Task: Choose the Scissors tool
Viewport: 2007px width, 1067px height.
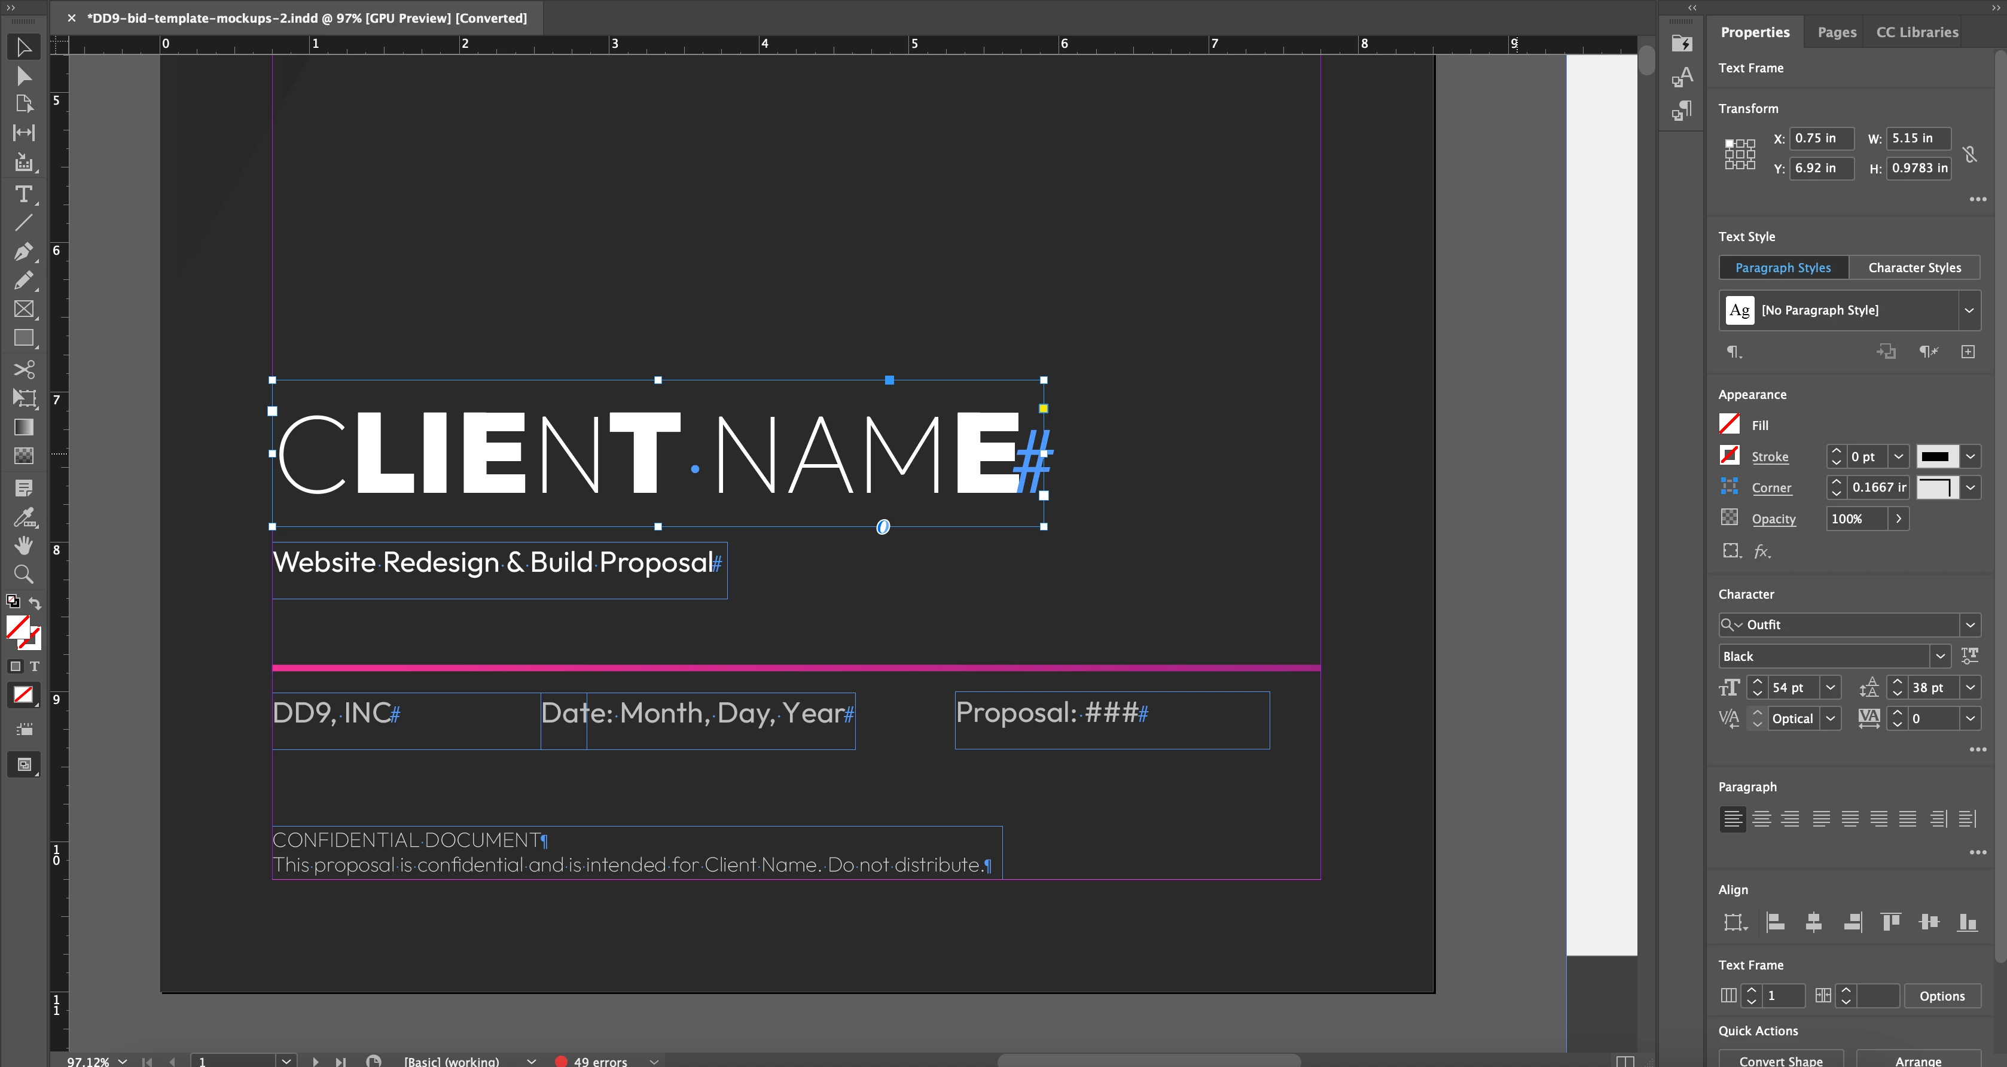Action: 23,368
